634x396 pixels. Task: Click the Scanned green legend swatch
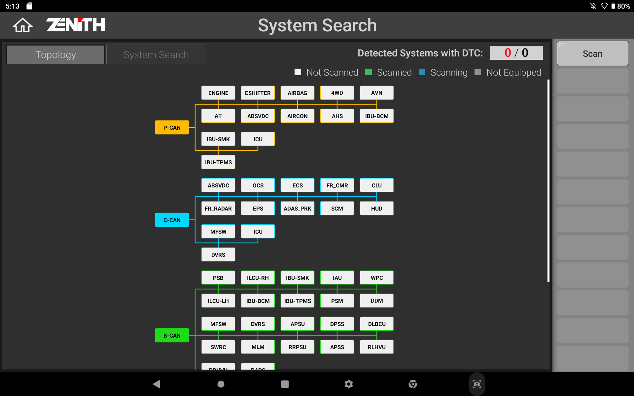[x=369, y=72]
